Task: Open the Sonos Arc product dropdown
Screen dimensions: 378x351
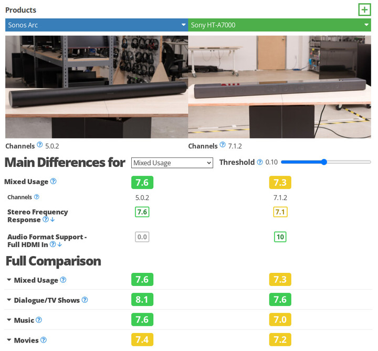Action: [97, 25]
